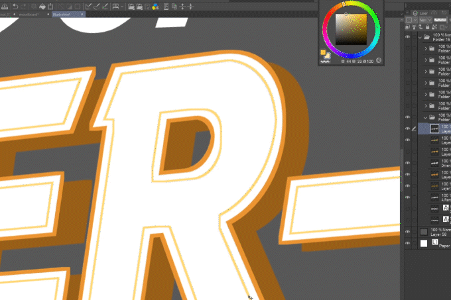Select the Layer 58 row
This screenshot has width=451, height=300.
(438, 232)
